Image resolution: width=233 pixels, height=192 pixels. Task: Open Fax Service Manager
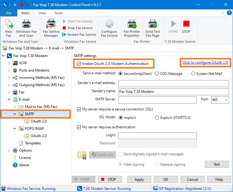51,28
